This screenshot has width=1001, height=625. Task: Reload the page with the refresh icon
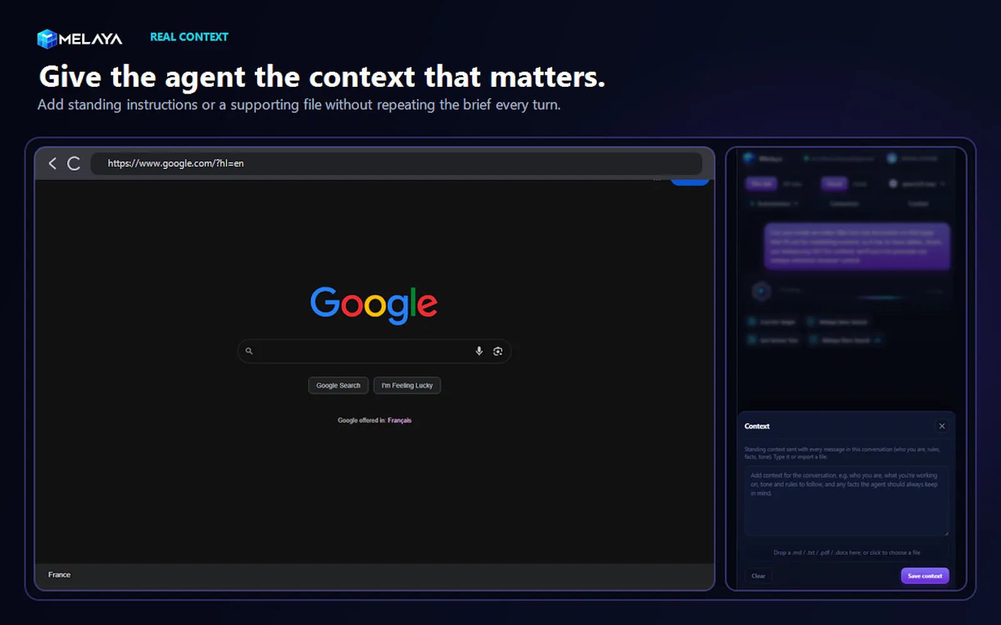(74, 164)
